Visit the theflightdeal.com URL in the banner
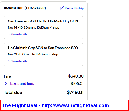The width and height of the screenshot is (129, 111). click(x=75, y=105)
